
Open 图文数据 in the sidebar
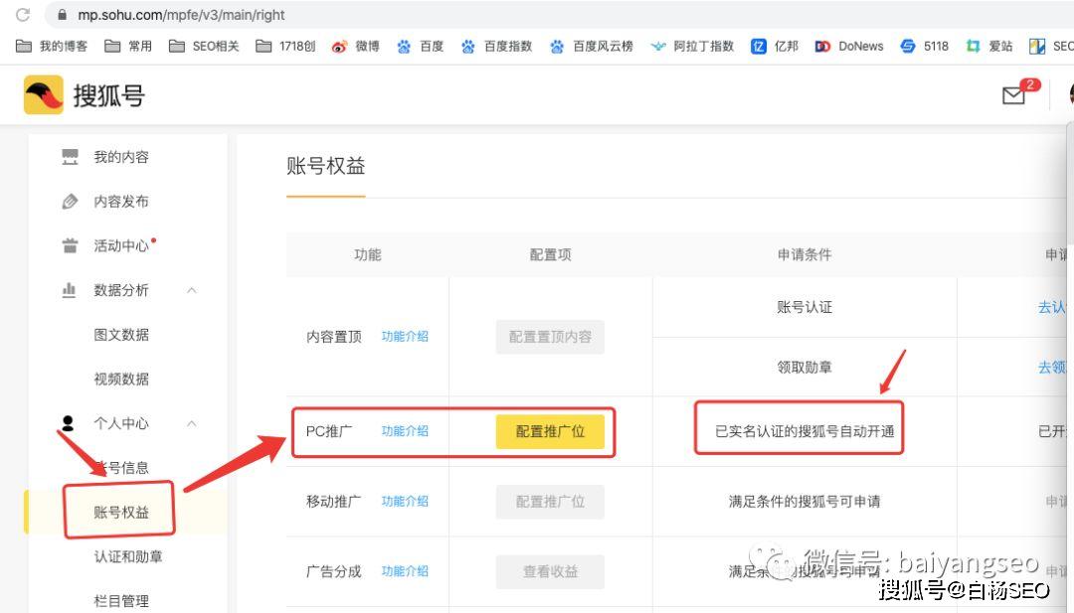pos(121,335)
